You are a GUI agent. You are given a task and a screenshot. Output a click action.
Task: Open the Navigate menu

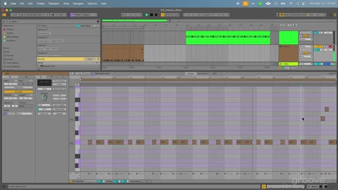78,4
